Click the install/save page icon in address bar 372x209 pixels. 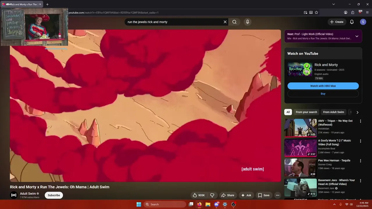pos(311,12)
